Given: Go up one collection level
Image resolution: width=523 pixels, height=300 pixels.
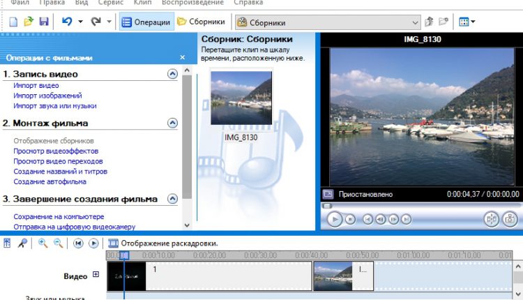Looking at the screenshot, I should tap(429, 22).
